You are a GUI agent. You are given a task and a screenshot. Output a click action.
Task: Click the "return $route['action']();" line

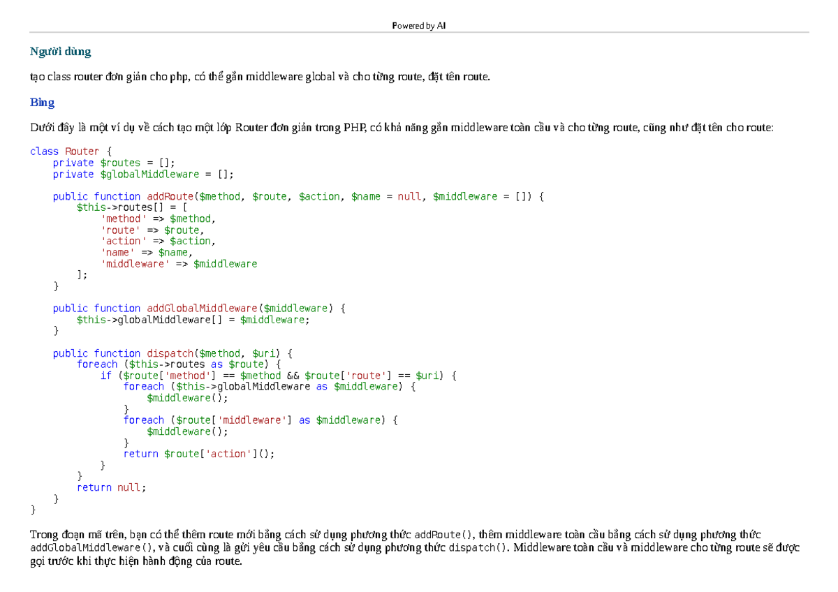click(x=200, y=454)
